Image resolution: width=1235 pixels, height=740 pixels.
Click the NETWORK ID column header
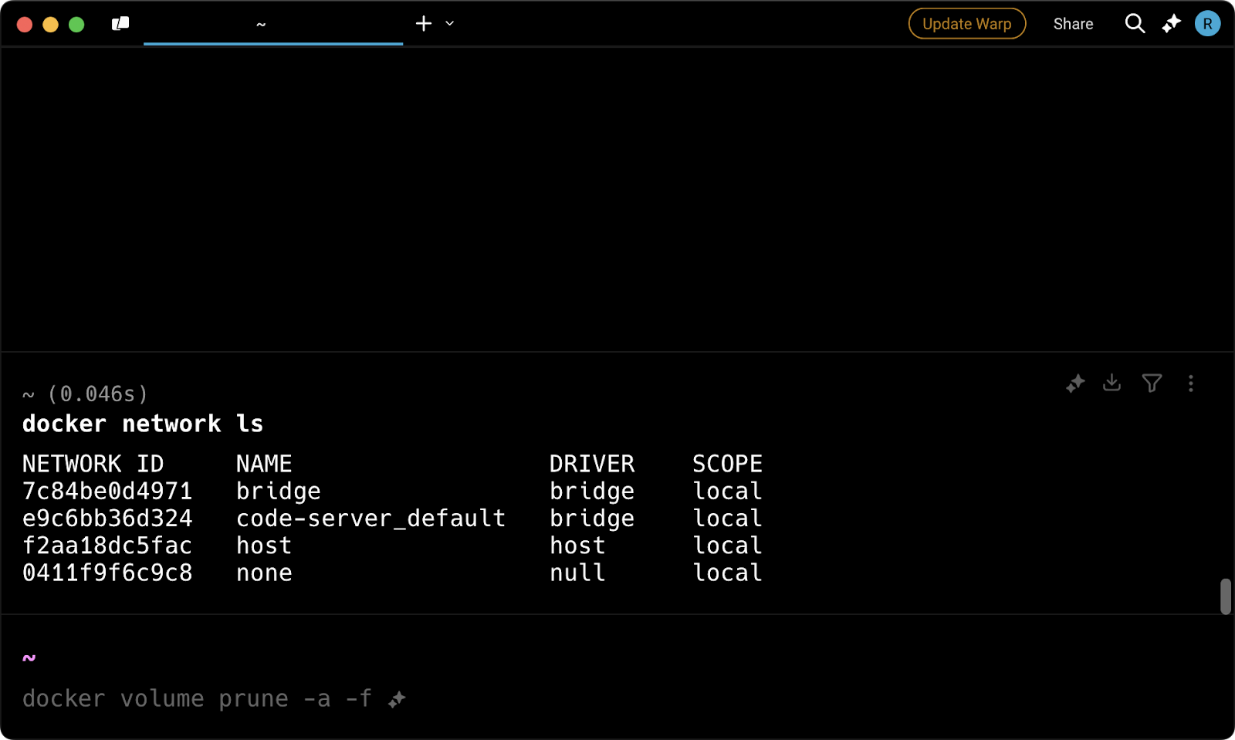93,464
